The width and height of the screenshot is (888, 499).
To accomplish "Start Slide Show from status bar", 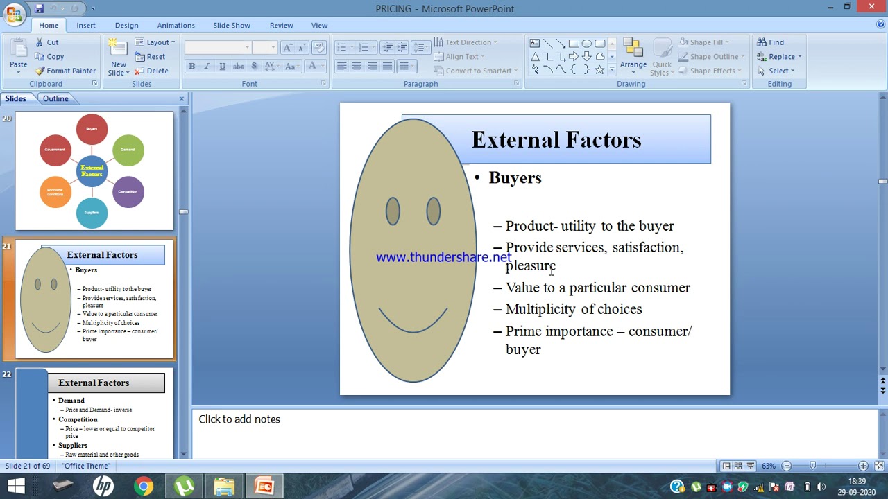I will [x=751, y=466].
